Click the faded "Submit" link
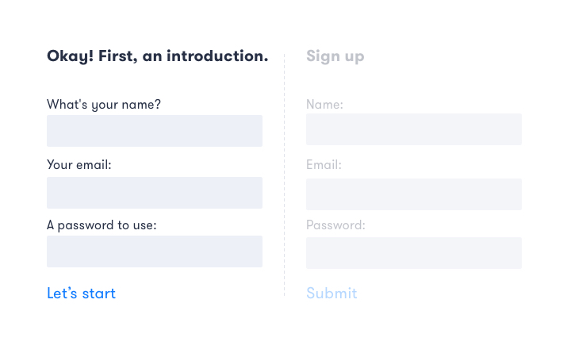Viewport: 571px width, 357px height. 331,294
